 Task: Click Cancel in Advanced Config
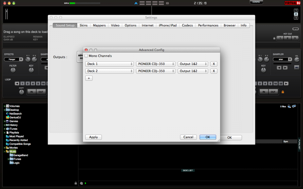click(x=188, y=137)
